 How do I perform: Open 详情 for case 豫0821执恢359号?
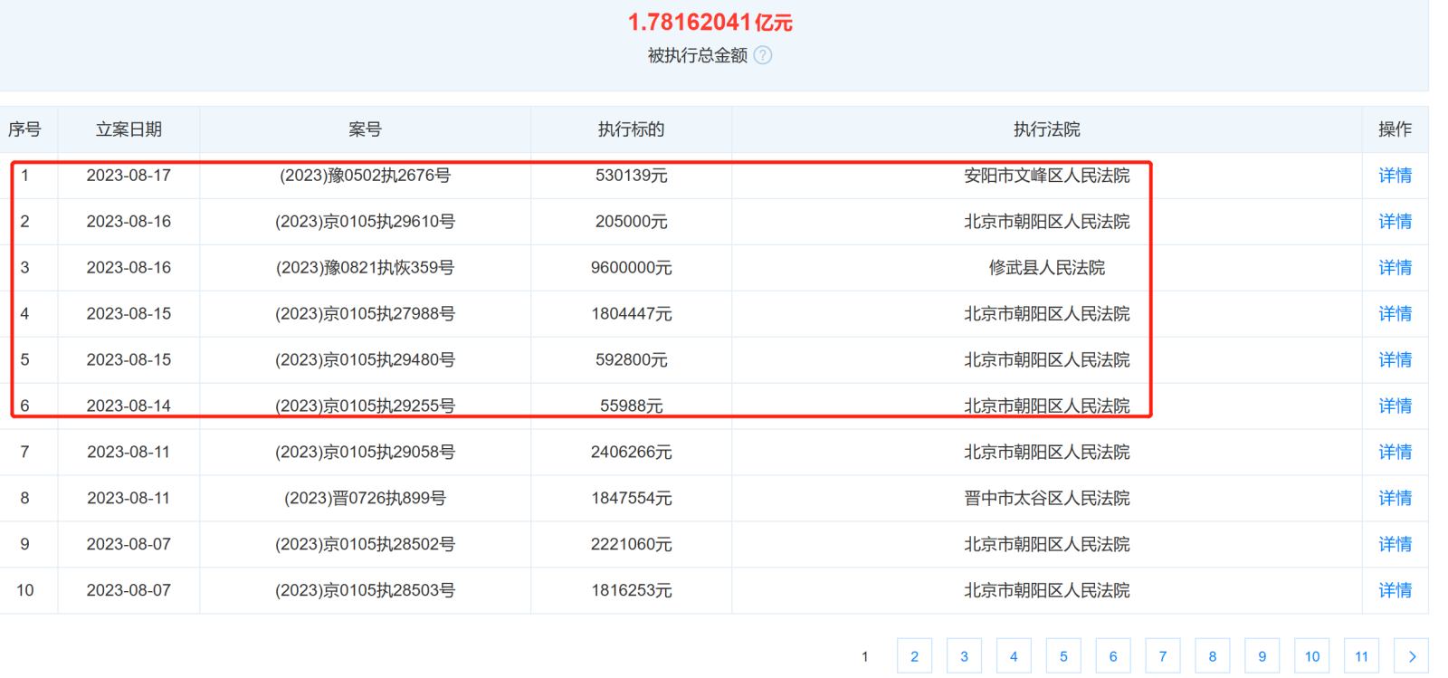click(1395, 268)
